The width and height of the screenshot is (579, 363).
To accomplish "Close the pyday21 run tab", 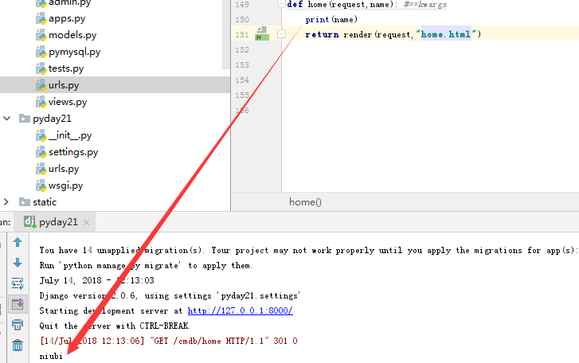I will pyautogui.click(x=86, y=222).
